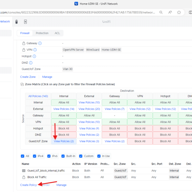This screenshot has height=192, width=192.
Task: Click the UDM console device icon
Action: pos(16,22)
